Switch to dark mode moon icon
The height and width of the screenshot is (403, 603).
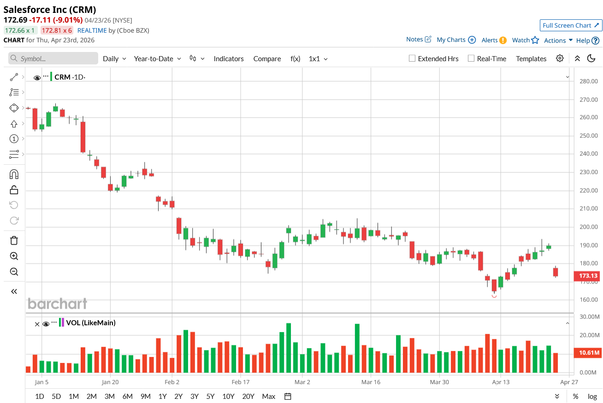(x=591, y=58)
